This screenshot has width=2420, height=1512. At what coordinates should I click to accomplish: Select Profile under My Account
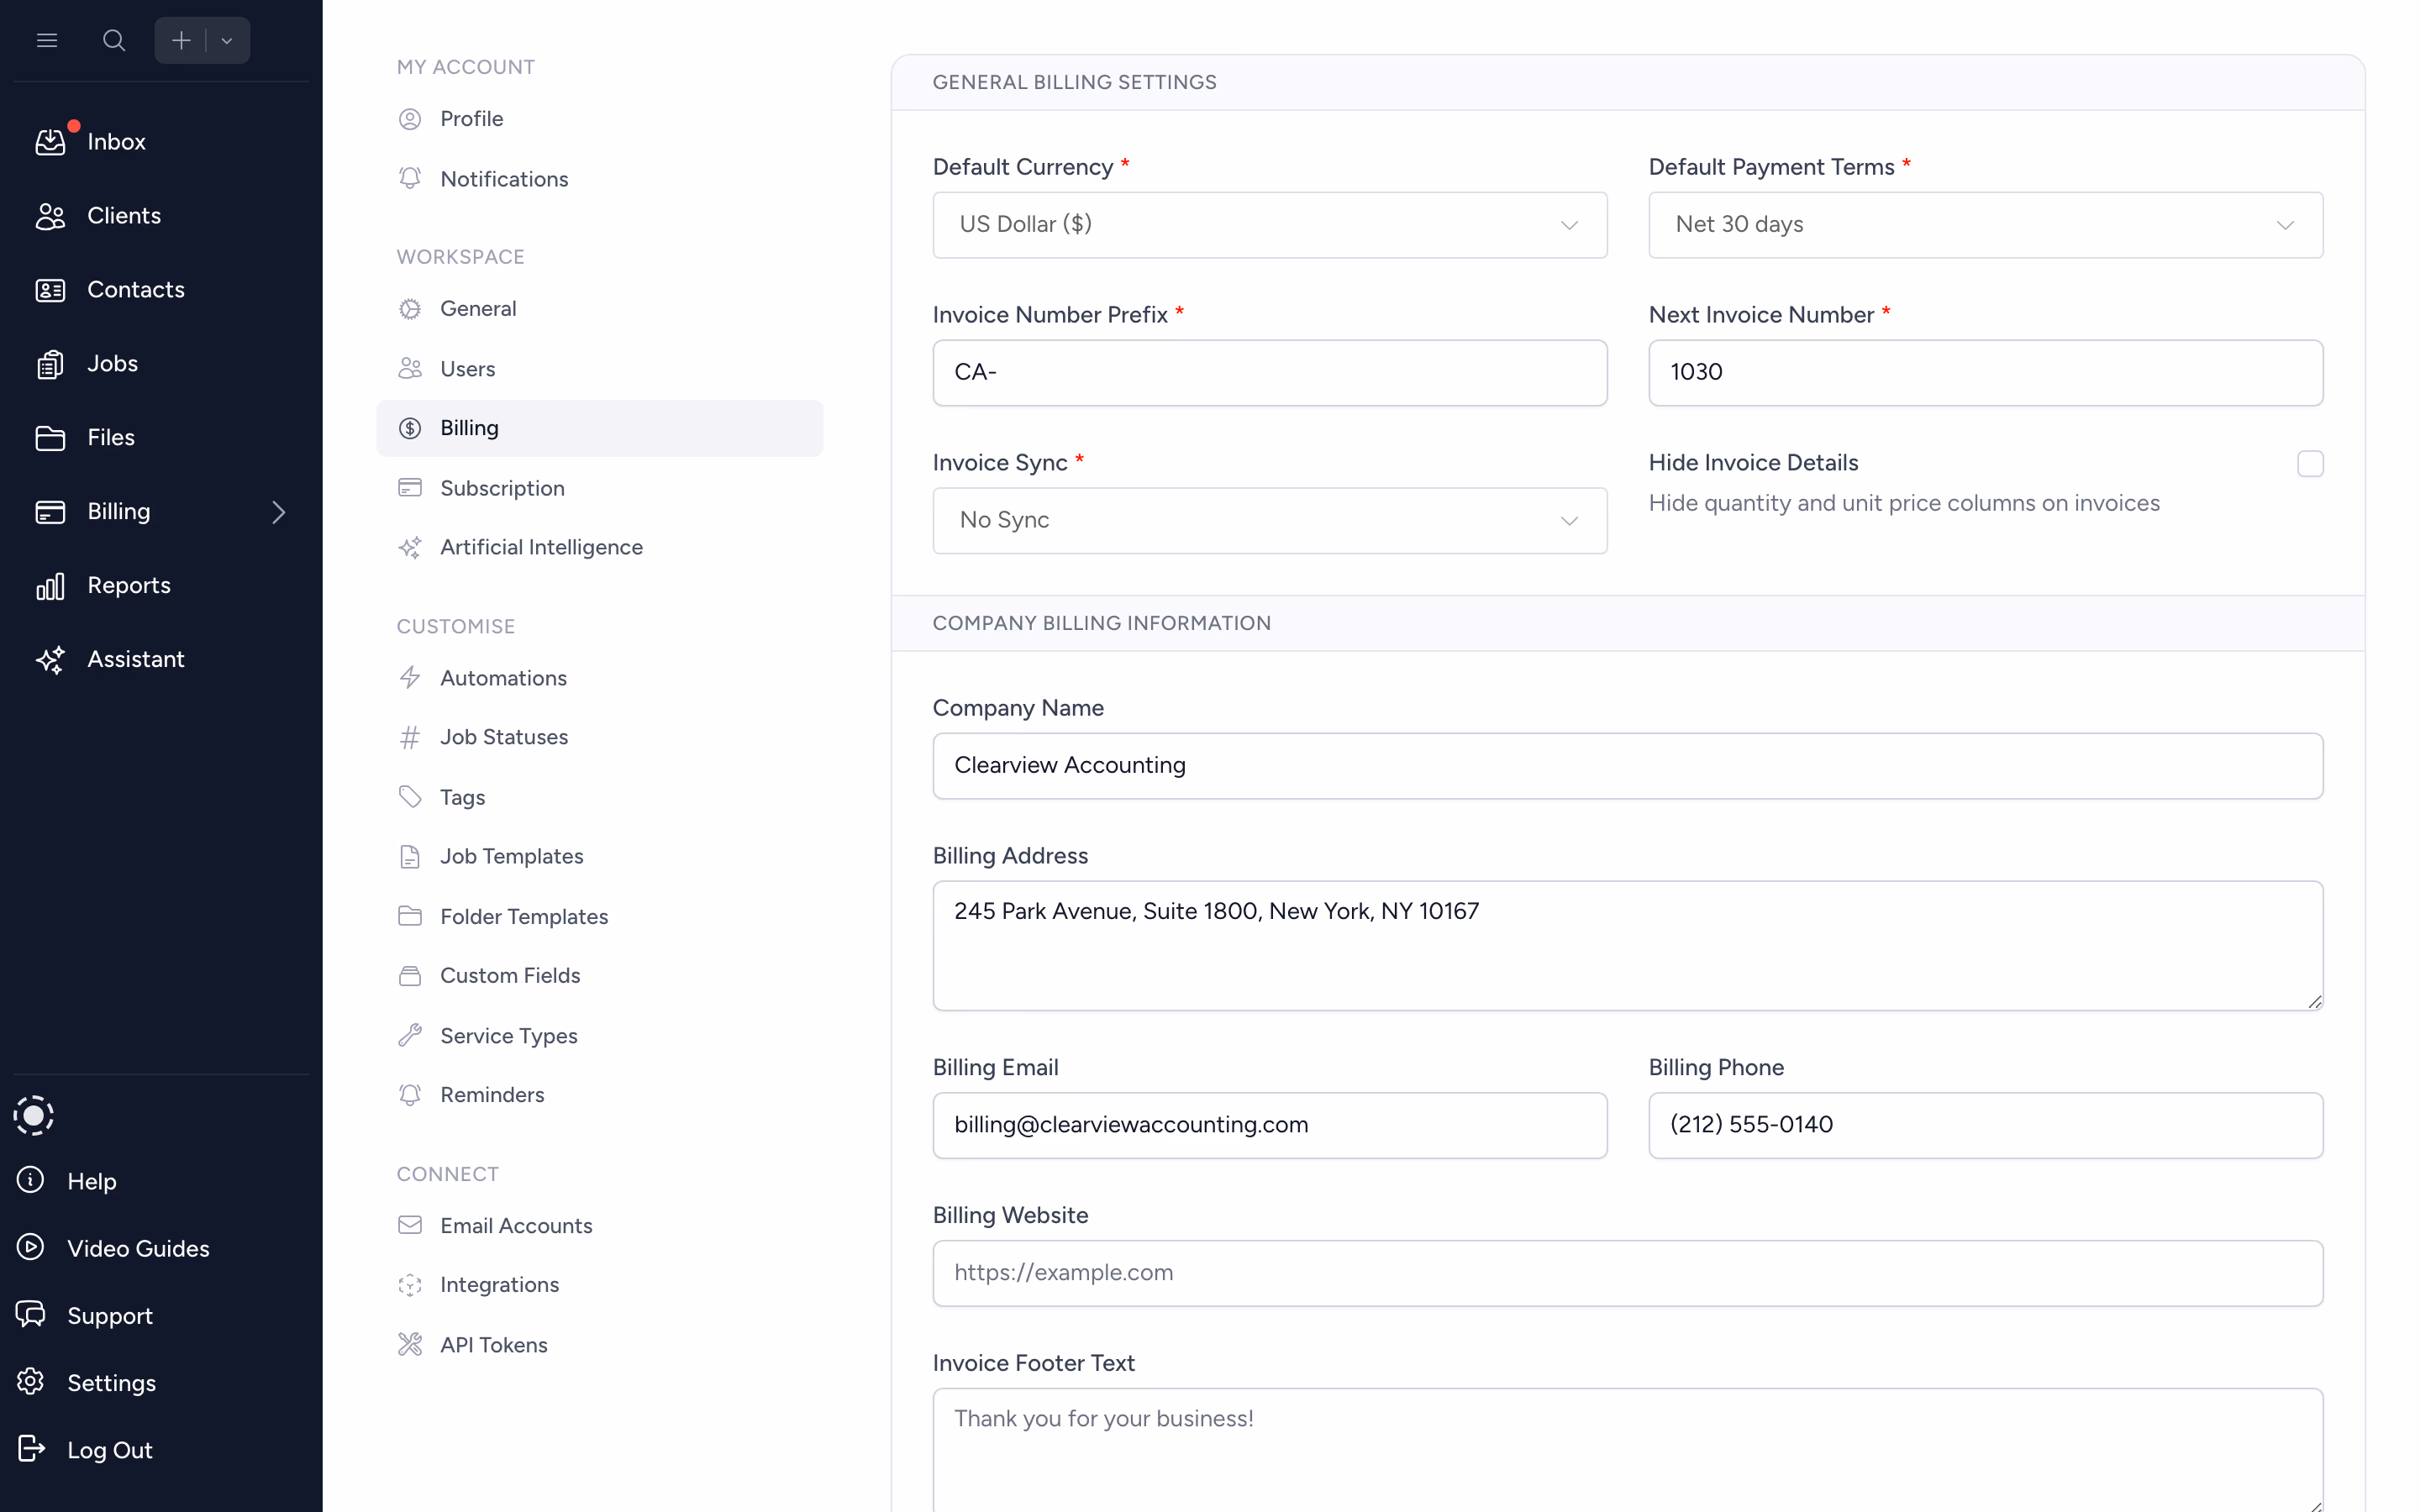pyautogui.click(x=471, y=118)
